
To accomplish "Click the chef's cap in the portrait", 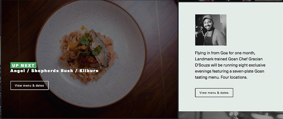I will (207, 17).
